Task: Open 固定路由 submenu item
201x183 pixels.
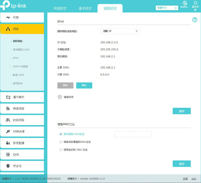Action: pos(18,83)
